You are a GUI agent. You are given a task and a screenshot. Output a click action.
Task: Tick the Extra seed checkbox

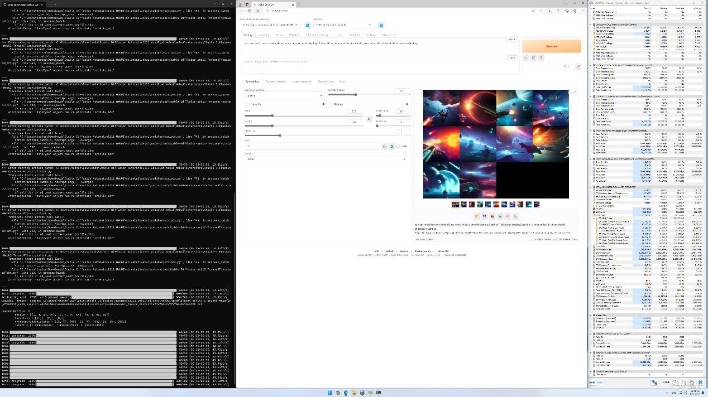pyautogui.click(x=398, y=146)
